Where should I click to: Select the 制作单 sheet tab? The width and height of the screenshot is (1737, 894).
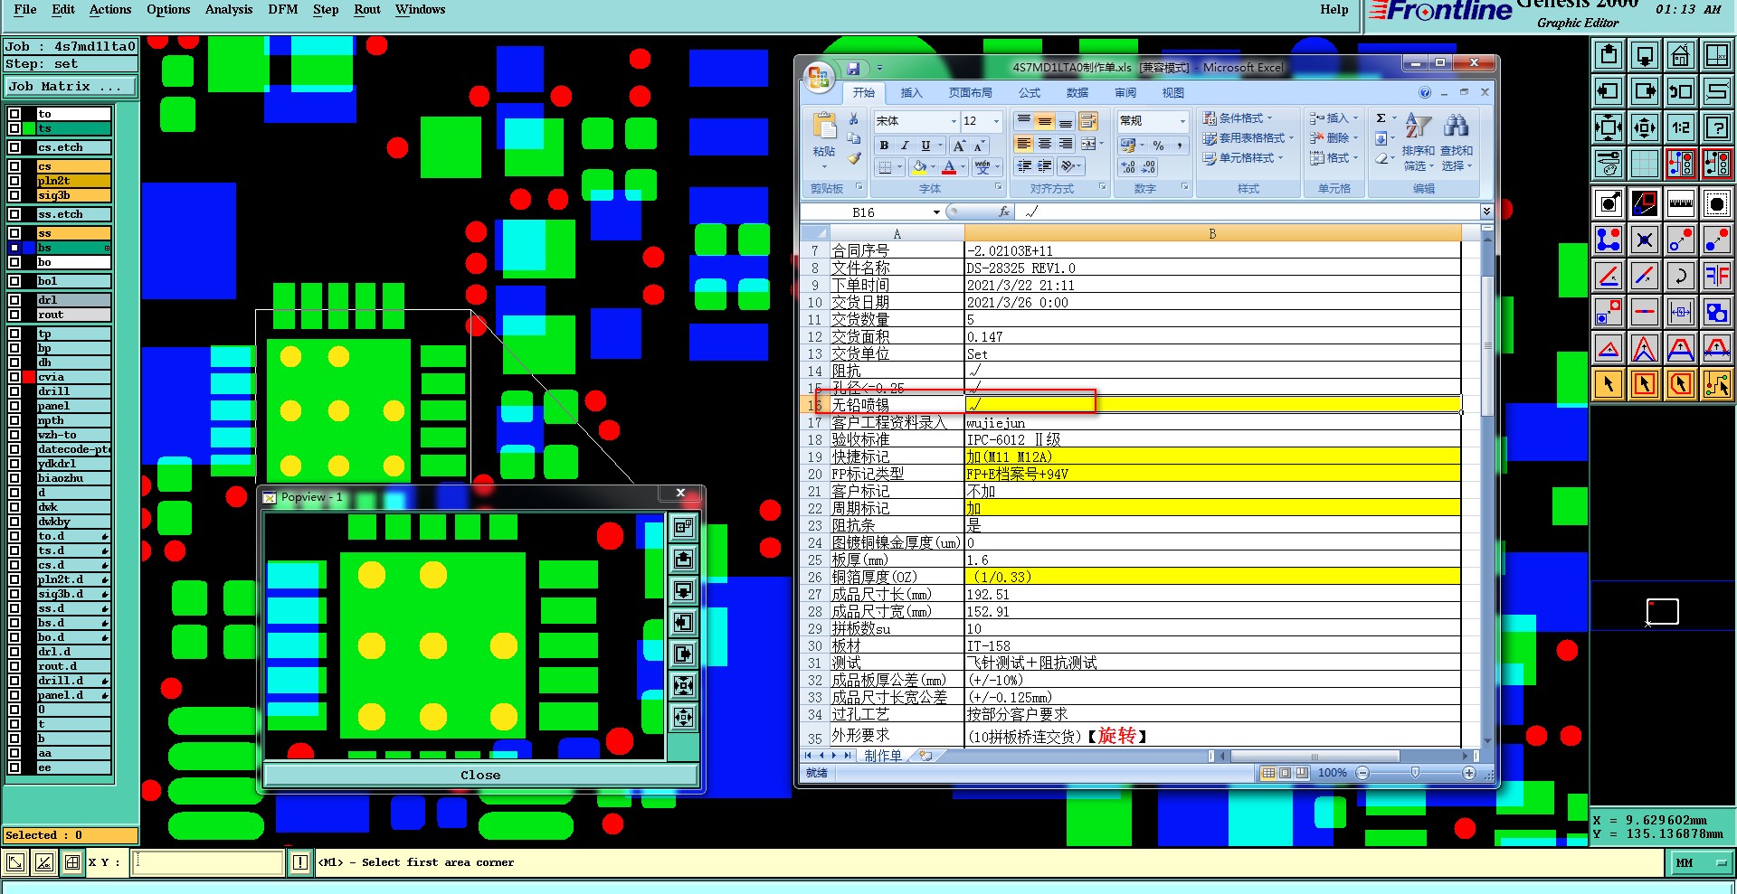point(882,756)
